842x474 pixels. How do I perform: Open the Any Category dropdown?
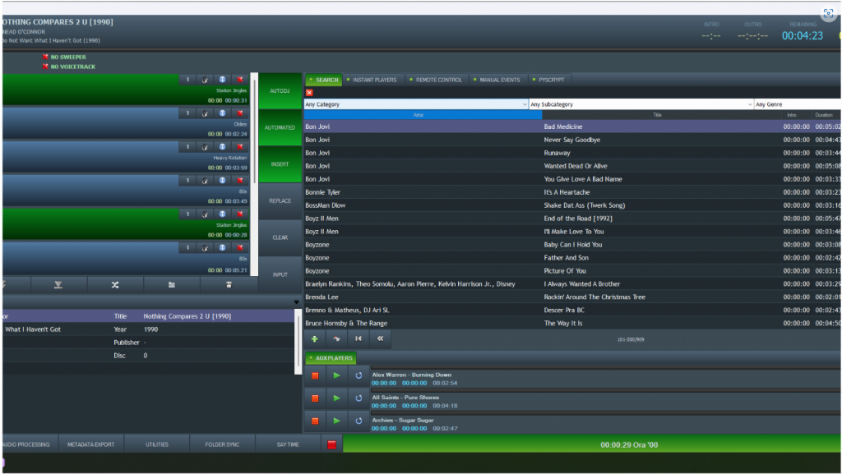click(416, 104)
